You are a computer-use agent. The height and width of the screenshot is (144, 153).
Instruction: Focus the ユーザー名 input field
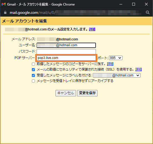pyautogui.click(x=66, y=45)
